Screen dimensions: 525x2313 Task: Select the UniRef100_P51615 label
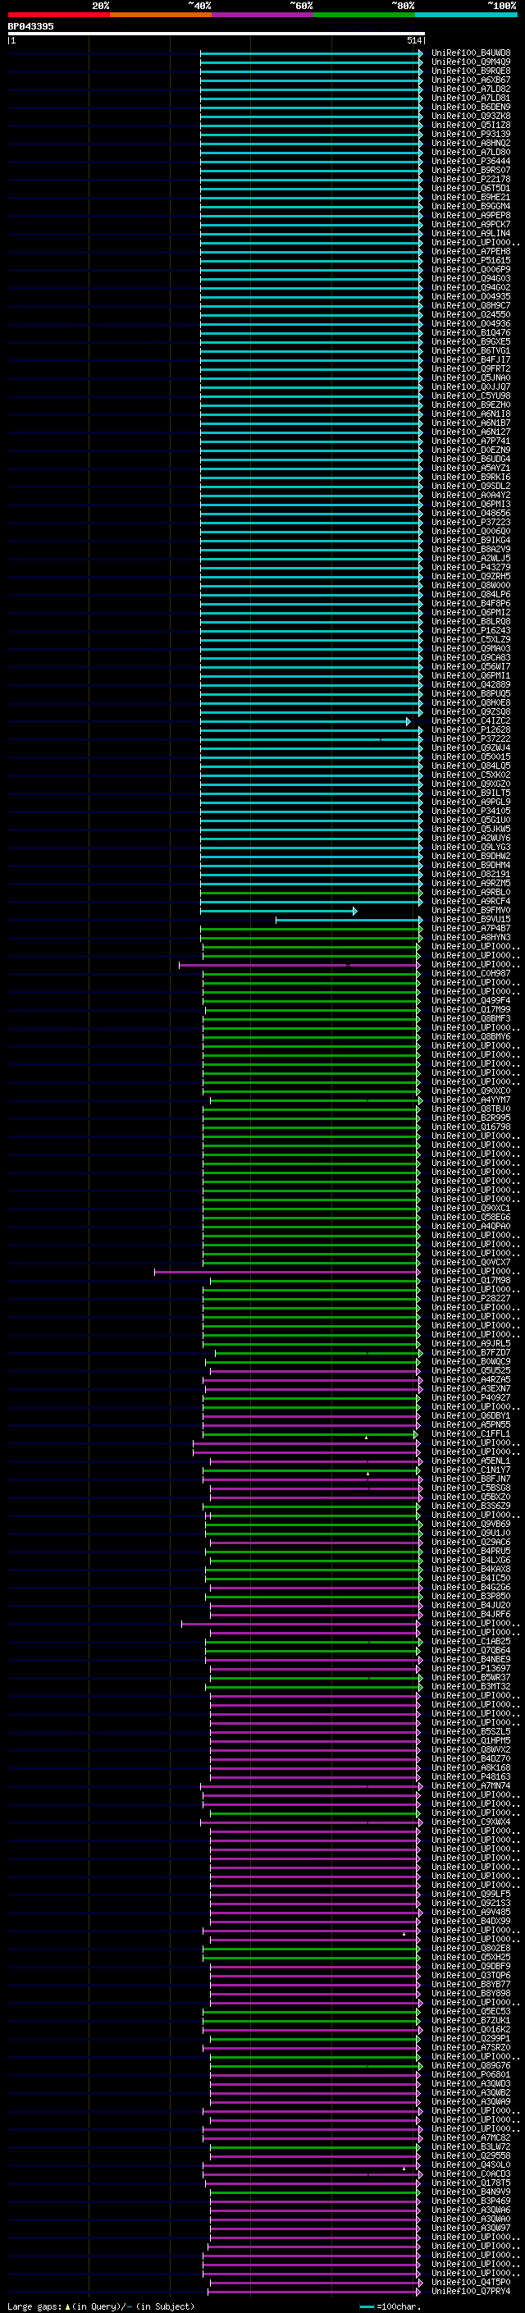471,260
